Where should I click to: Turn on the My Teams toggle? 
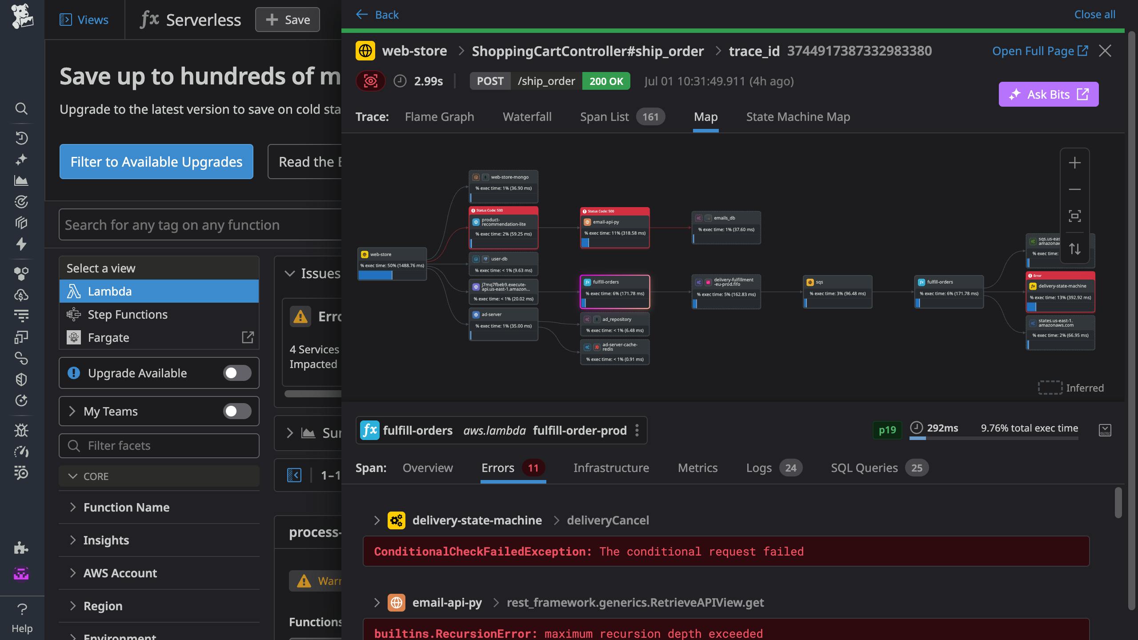tap(237, 411)
